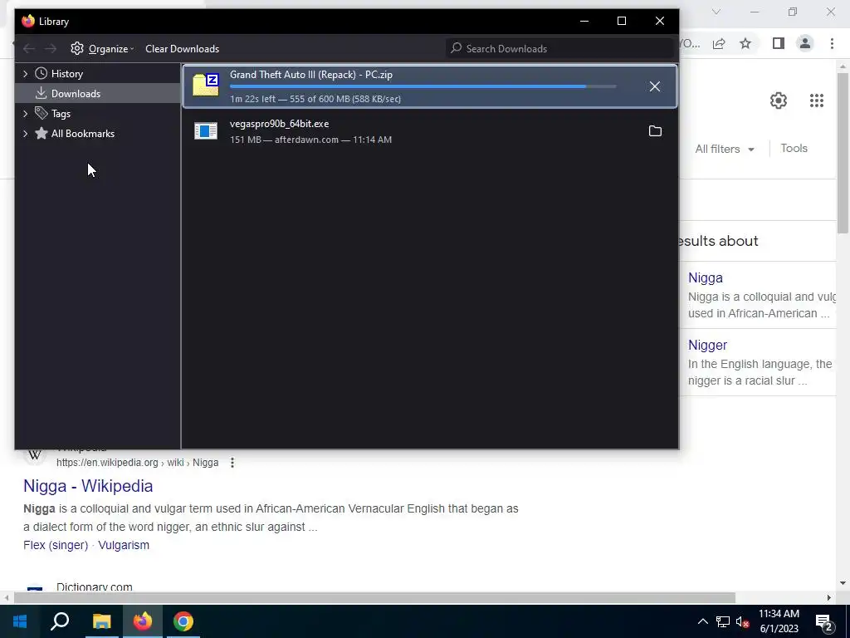The height and width of the screenshot is (638, 850).
Task: Open Chrome profile avatar menu
Action: (805, 43)
